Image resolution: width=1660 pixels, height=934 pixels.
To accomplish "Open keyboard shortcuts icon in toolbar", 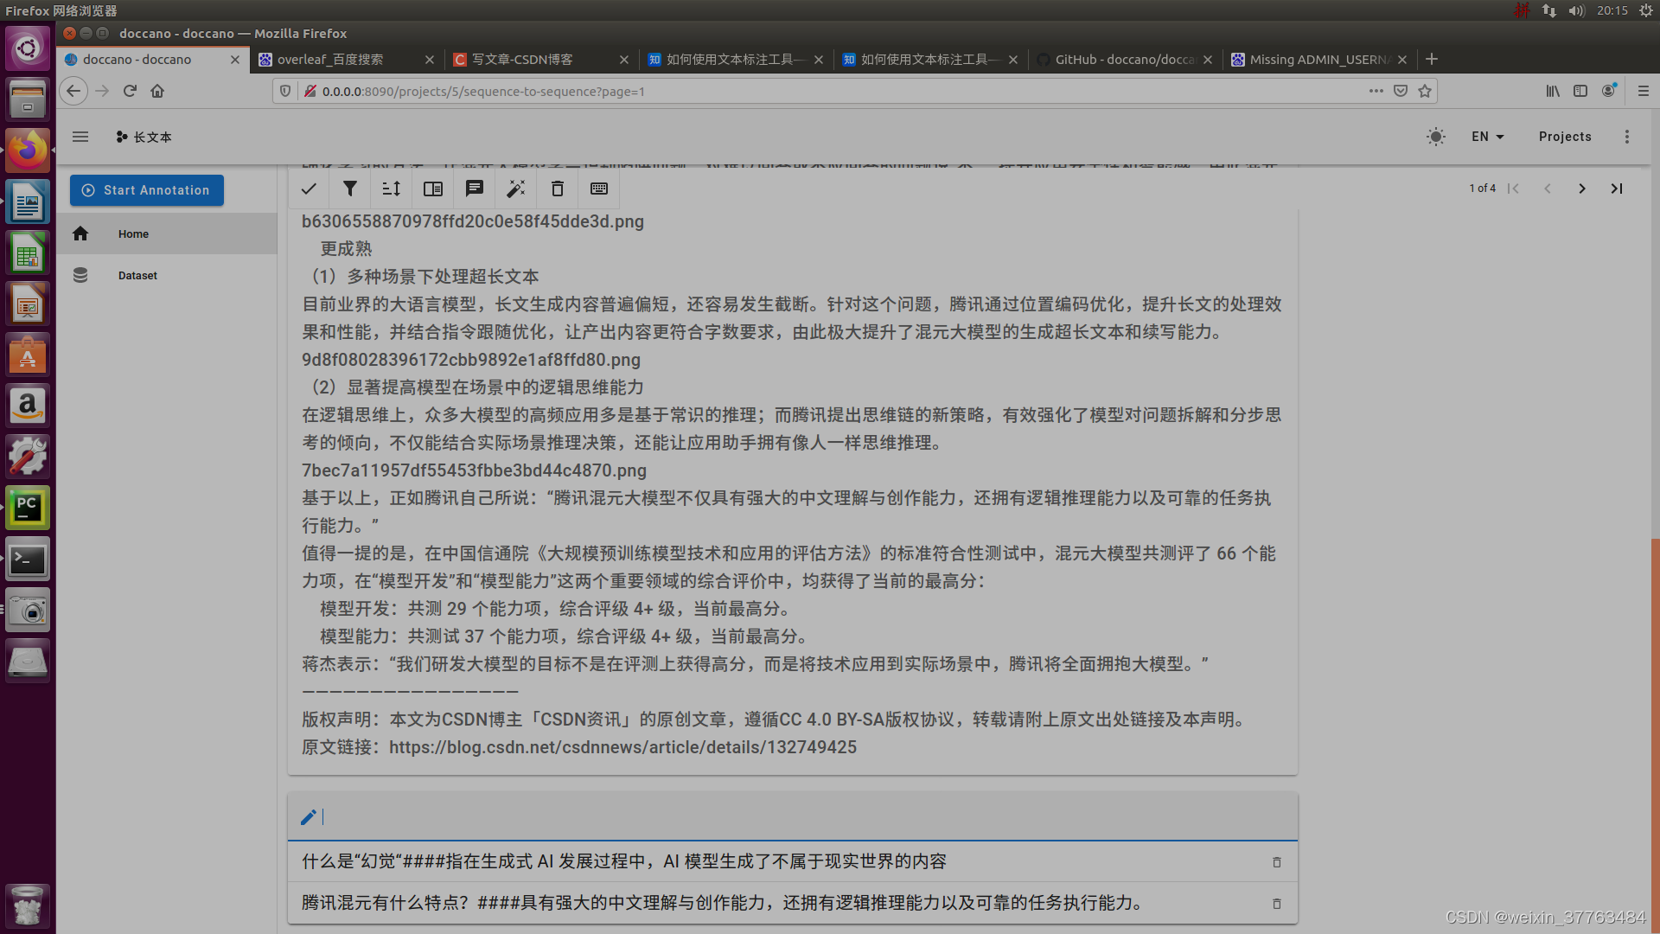I will coord(599,189).
